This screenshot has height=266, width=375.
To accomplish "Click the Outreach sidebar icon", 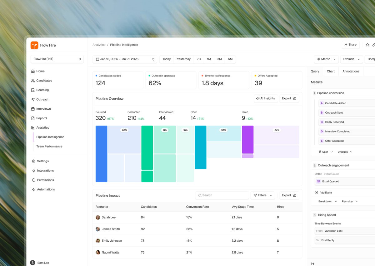I will [x=33, y=99].
